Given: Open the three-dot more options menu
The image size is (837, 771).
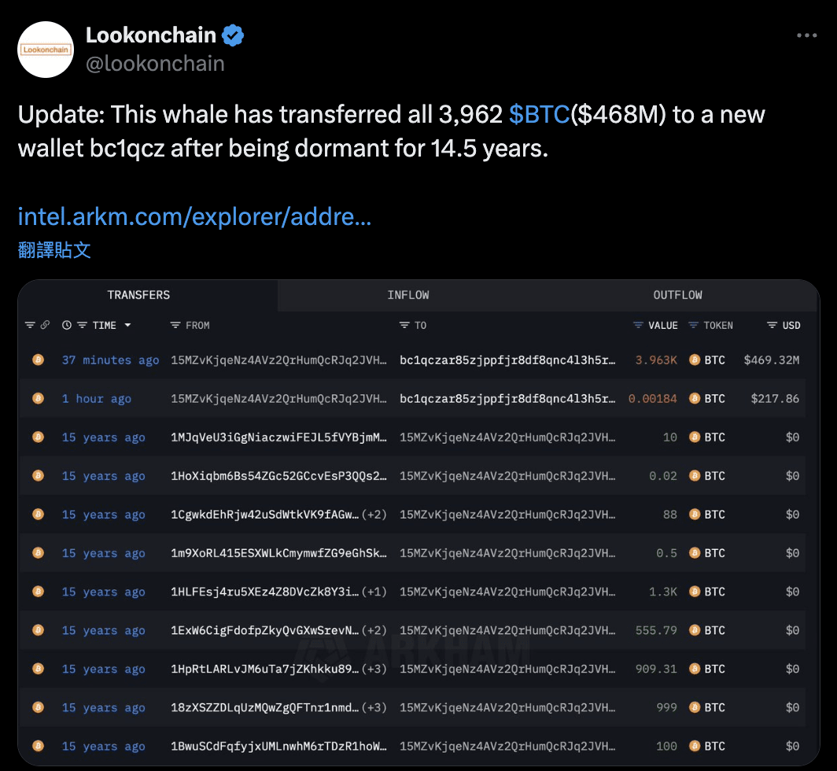Looking at the screenshot, I should coord(806,35).
